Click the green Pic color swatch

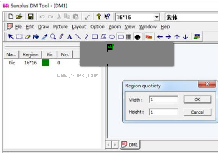[x=46, y=63]
